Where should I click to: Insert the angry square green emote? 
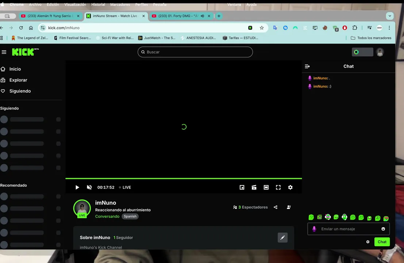[x=319, y=217]
